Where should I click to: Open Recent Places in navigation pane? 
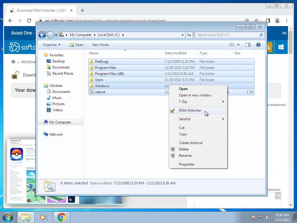pyautogui.click(x=63, y=73)
